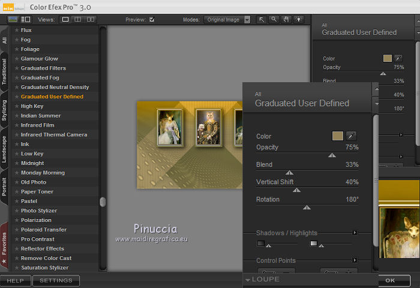
Task: Switch to side-by-side preview view
Action: 91,20
